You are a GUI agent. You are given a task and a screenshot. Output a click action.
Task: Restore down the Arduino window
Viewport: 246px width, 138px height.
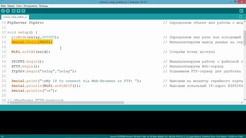pyautogui.click(x=235, y=2)
